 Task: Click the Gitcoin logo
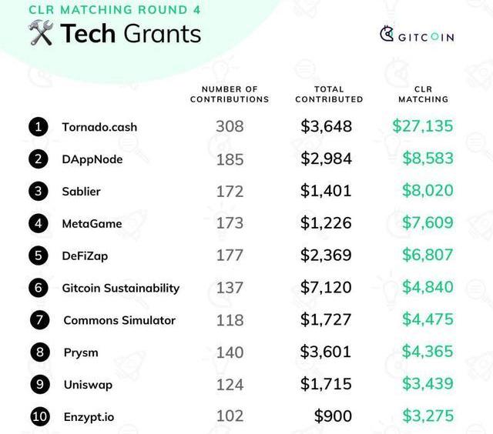(x=417, y=35)
